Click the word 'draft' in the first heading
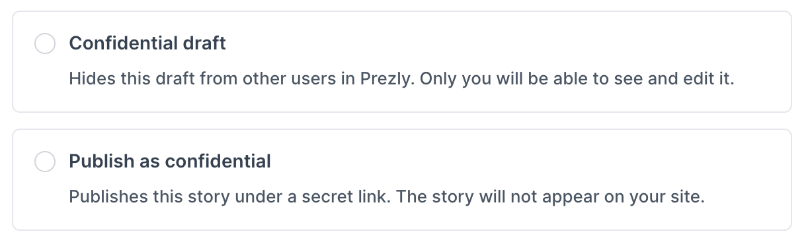 tap(204, 44)
